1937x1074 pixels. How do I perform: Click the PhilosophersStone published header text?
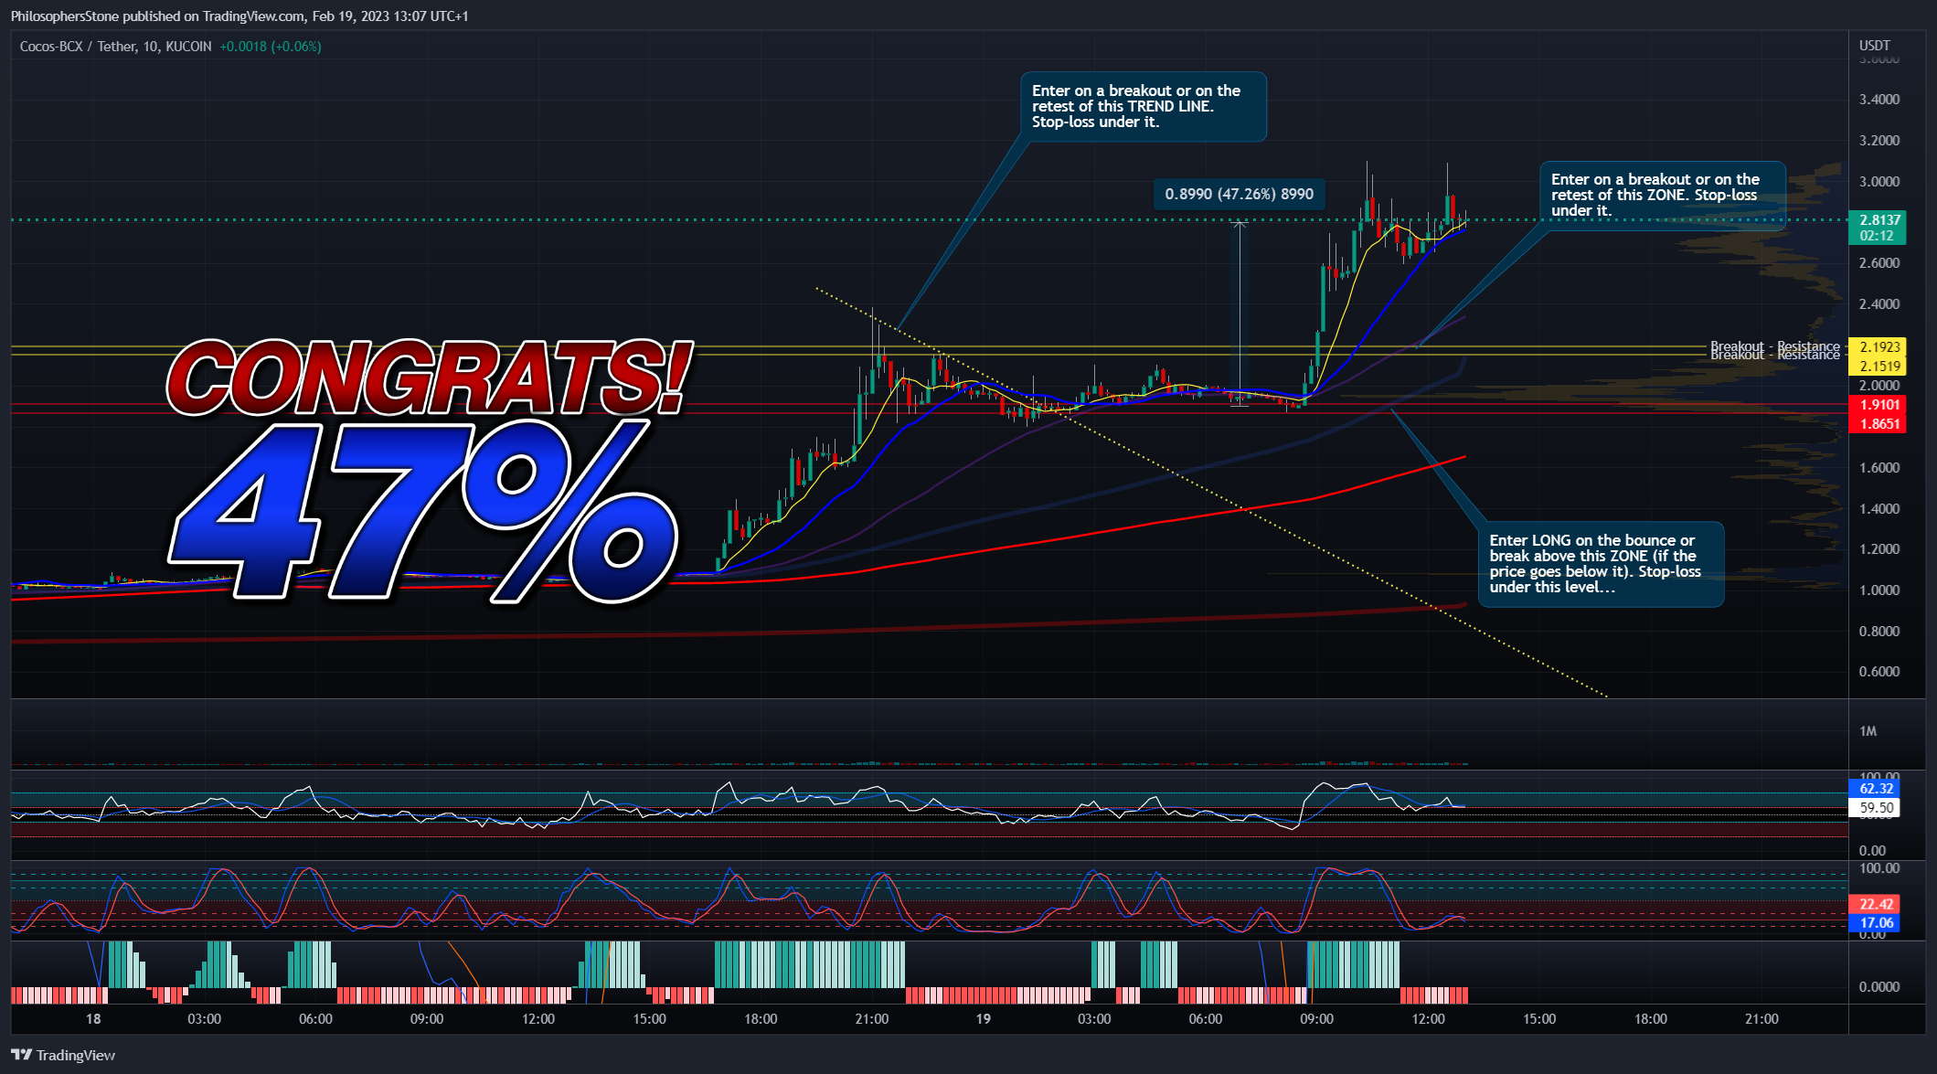(239, 16)
